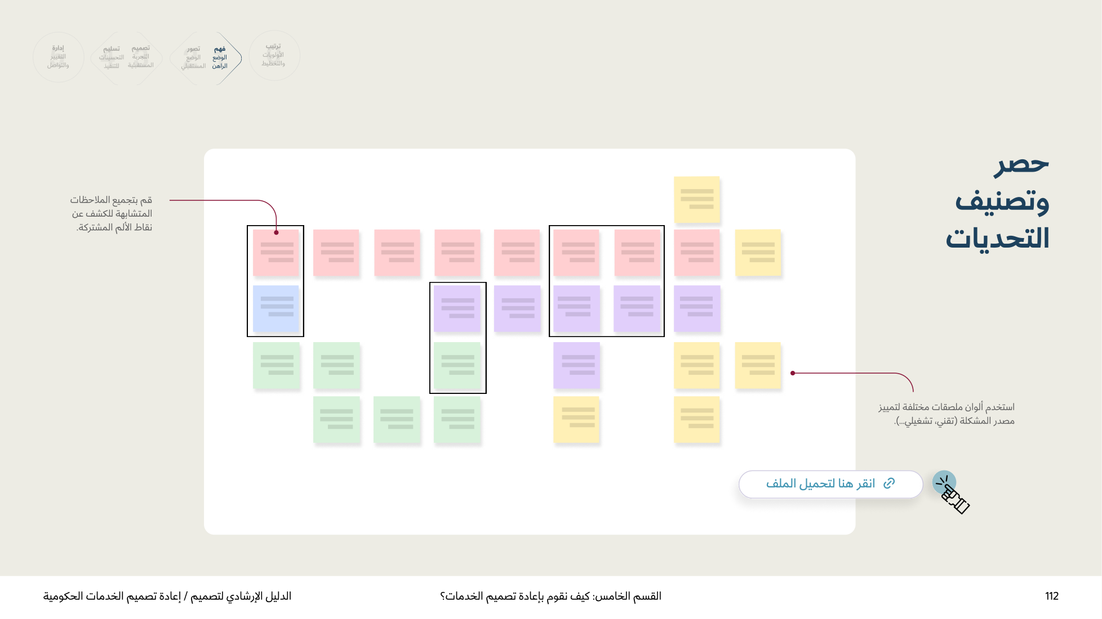This screenshot has width=1102, height=619.
Task: Click footer text 'القسم الخامس: كيف نقوم بإعادة تصميم الخدمات؟'
Action: (550, 596)
